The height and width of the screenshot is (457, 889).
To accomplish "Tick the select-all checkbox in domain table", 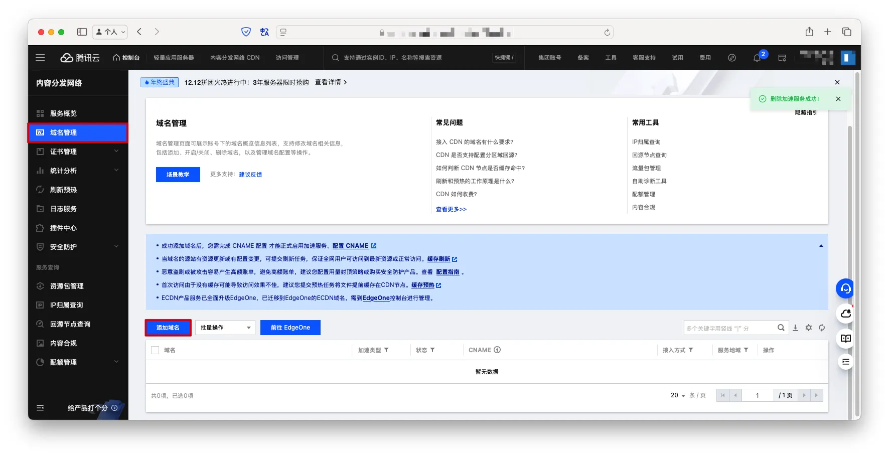I will [x=155, y=350].
